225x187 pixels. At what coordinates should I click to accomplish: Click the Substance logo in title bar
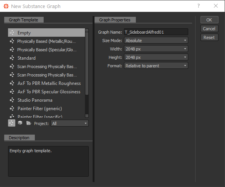point(6,6)
